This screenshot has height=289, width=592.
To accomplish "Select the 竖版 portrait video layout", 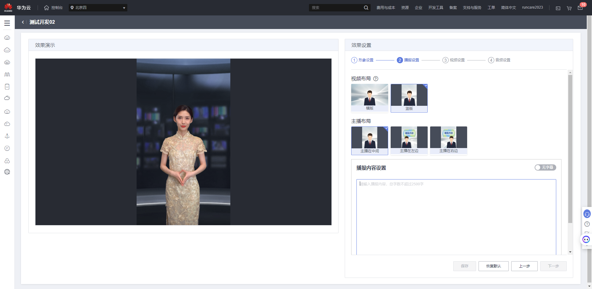I will click(409, 98).
